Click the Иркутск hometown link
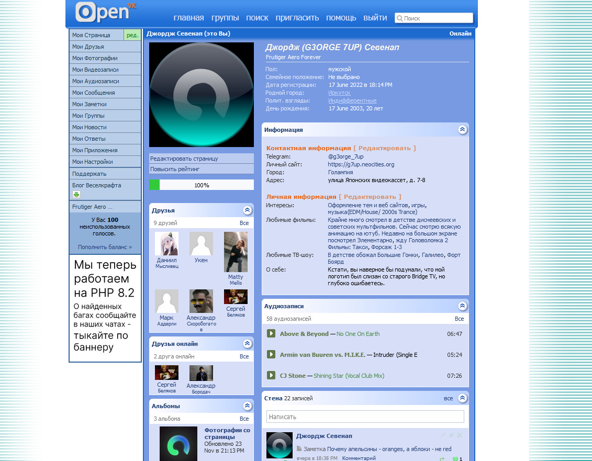Viewport: 592px width, 461px height. pyautogui.click(x=339, y=93)
